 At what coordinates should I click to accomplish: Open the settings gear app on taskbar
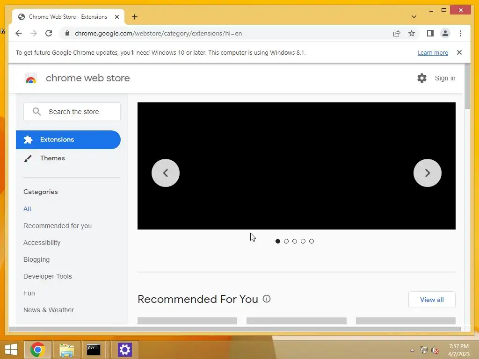click(x=124, y=350)
